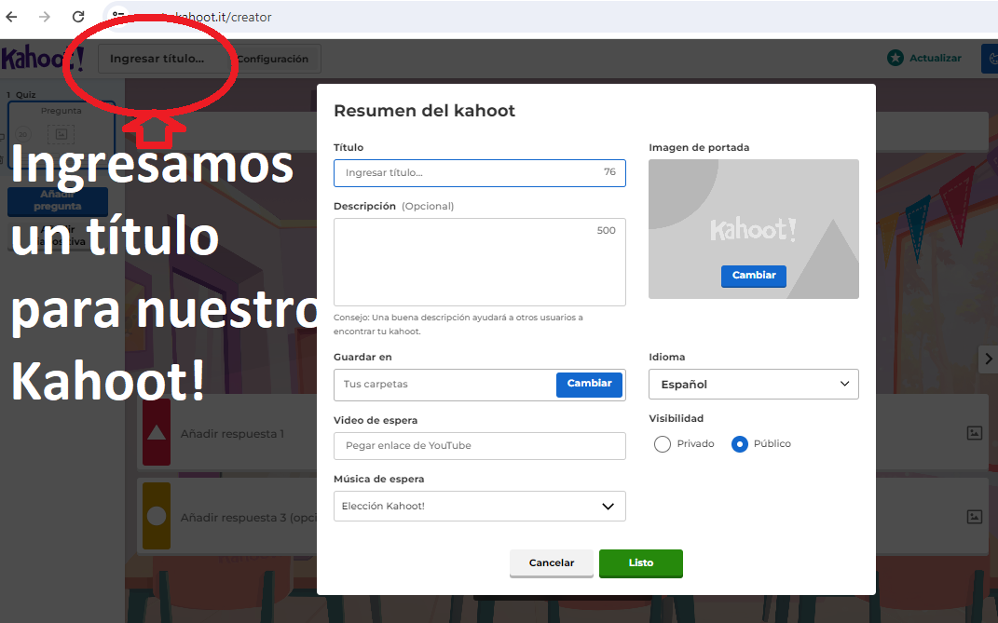Click the Añadir respuesta 3 field
Viewport: 998px width, 623px height.
(x=248, y=518)
